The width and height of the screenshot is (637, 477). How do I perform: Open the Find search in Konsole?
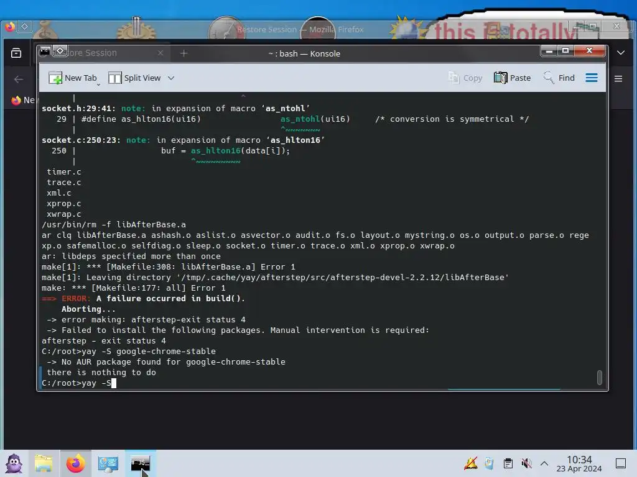(x=559, y=78)
